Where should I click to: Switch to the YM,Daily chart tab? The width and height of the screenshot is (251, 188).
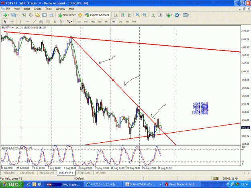point(101,173)
